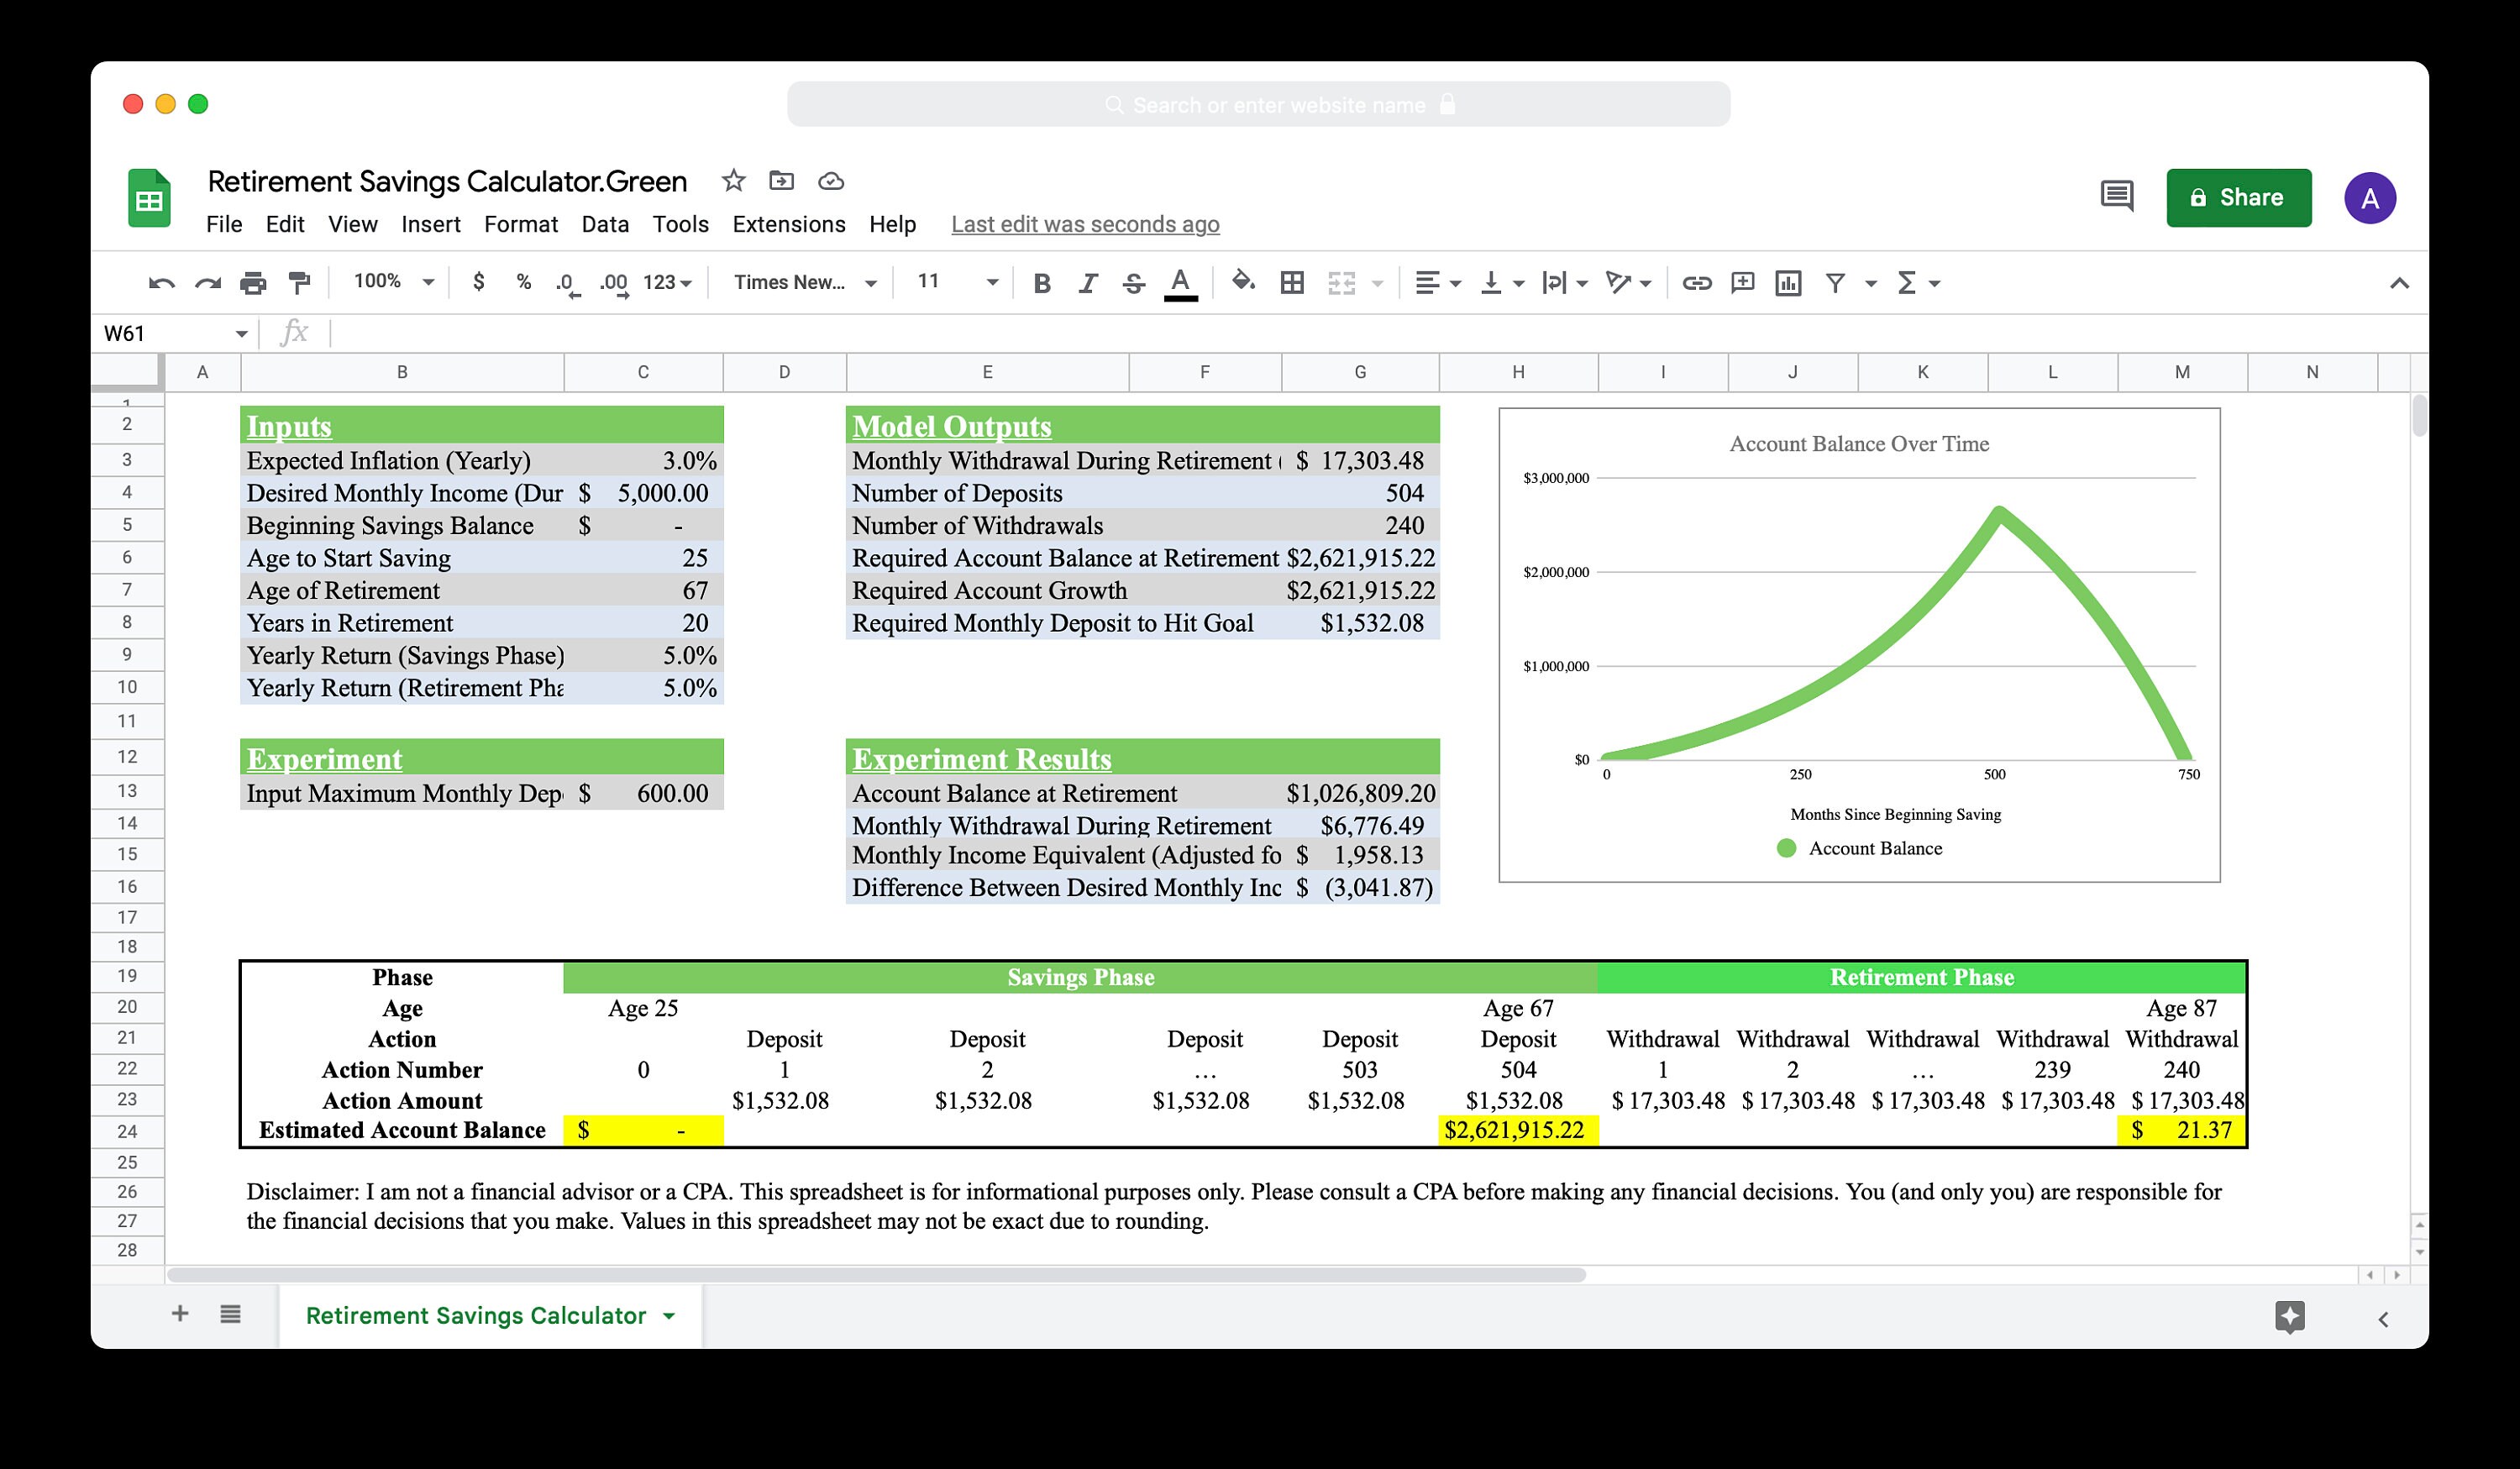This screenshot has width=2520, height=1469.
Task: Click the Share button
Action: click(2239, 197)
